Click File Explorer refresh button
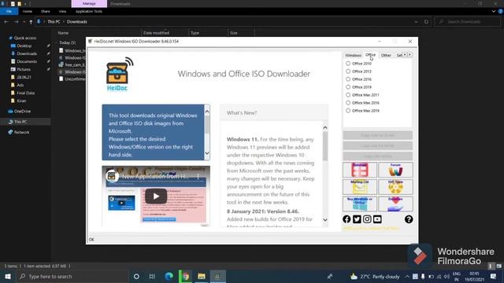504x283 pixels. pyautogui.click(x=426, y=22)
